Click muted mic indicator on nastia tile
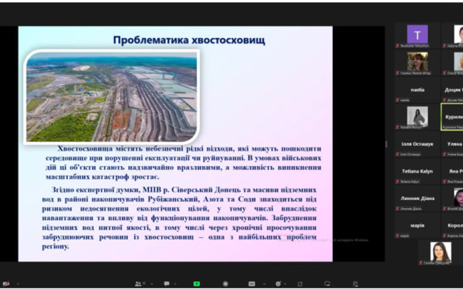This screenshot has height=289, width=463. coord(398,100)
